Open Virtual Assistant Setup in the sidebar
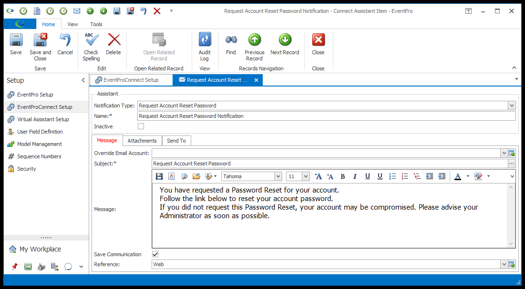The width and height of the screenshot is (525, 289). (46, 119)
